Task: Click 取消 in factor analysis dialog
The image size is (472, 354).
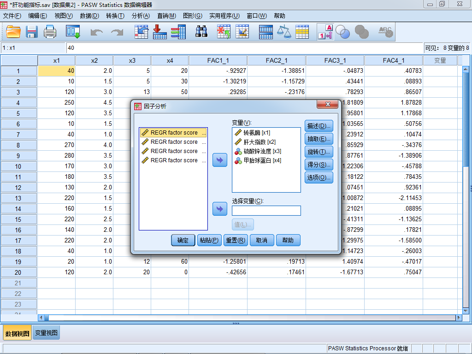Action: (262, 240)
